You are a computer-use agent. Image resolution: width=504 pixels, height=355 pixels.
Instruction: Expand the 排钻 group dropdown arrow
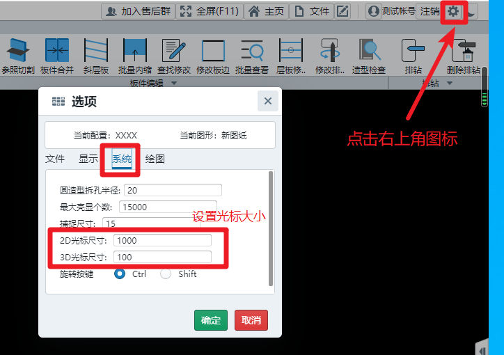click(450, 84)
